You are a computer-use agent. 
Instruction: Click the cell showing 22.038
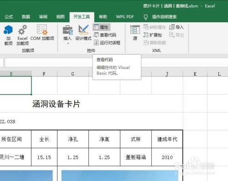pos(8,122)
